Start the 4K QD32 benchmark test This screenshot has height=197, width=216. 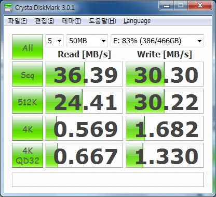28,155
